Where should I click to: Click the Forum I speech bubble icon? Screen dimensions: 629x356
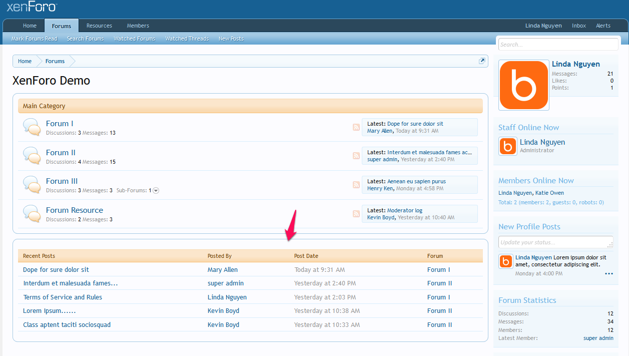(32, 127)
